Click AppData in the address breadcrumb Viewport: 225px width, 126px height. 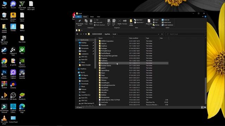pyautogui.click(x=107, y=34)
